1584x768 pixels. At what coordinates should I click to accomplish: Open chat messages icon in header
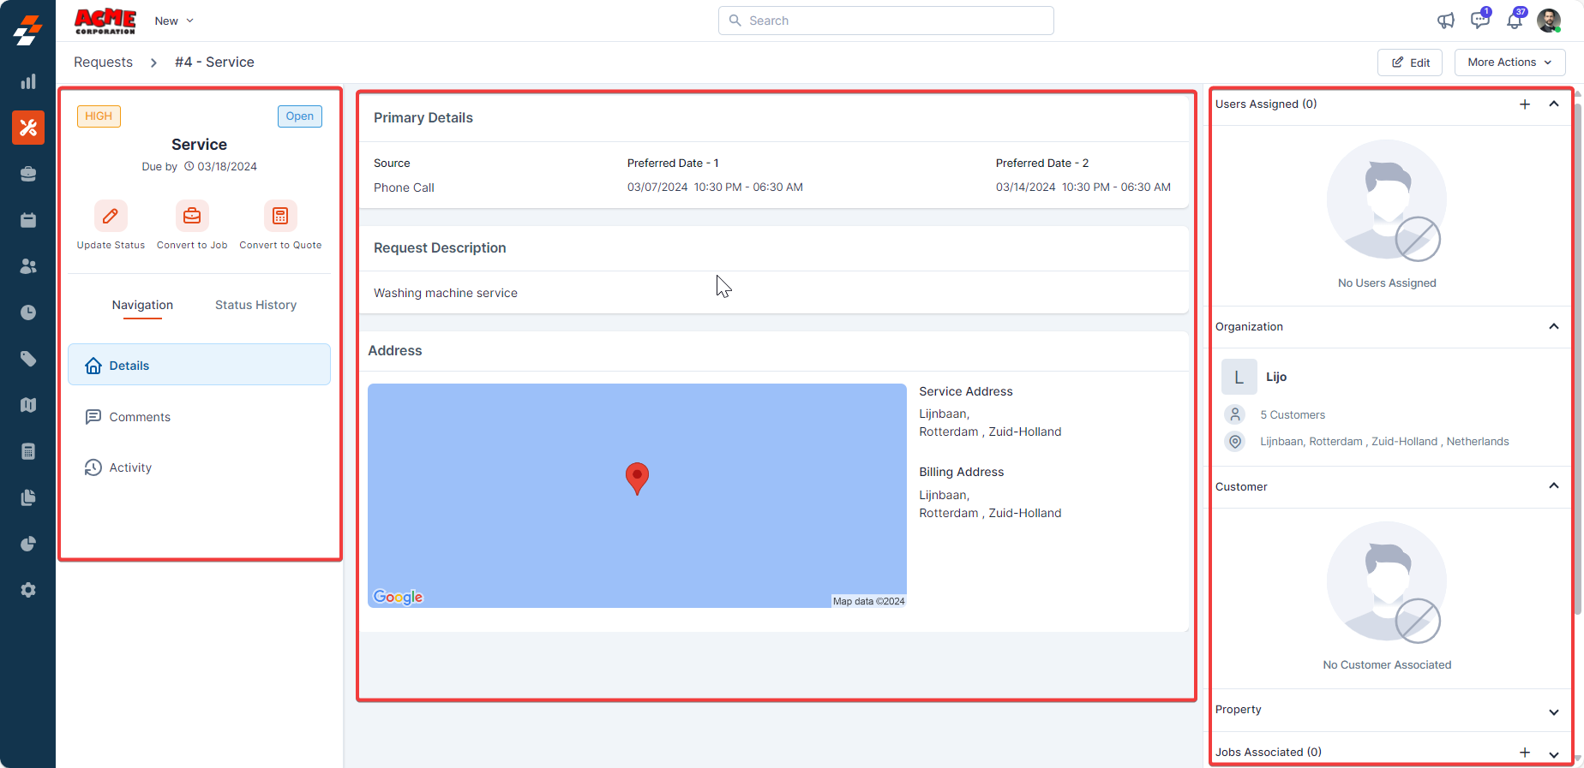tap(1479, 21)
